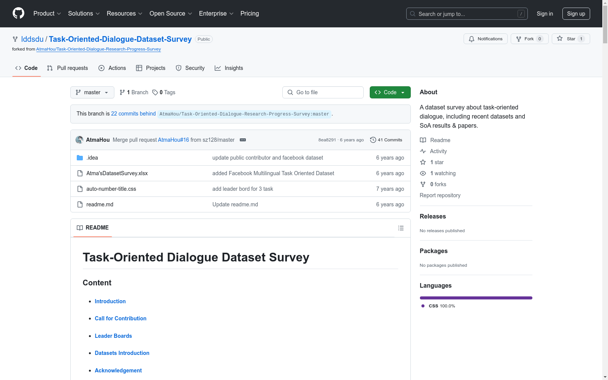
Task: Click the notifications bell icon
Action: click(x=472, y=39)
